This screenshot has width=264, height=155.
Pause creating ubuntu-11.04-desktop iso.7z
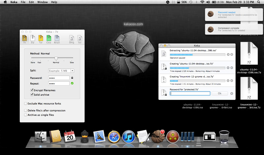tap(228, 68)
